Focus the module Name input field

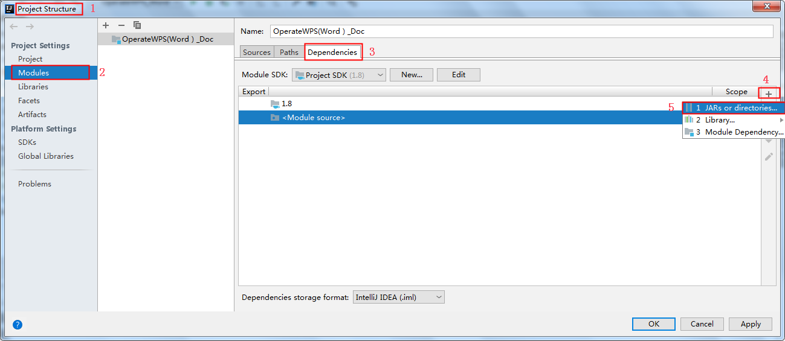click(522, 31)
